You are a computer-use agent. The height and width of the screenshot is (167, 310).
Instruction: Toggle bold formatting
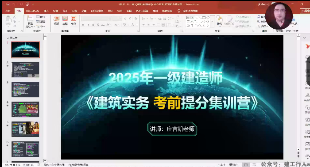[x=83, y=25]
